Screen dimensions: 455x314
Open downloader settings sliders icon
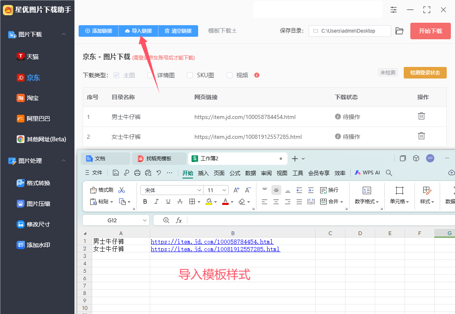(x=393, y=10)
